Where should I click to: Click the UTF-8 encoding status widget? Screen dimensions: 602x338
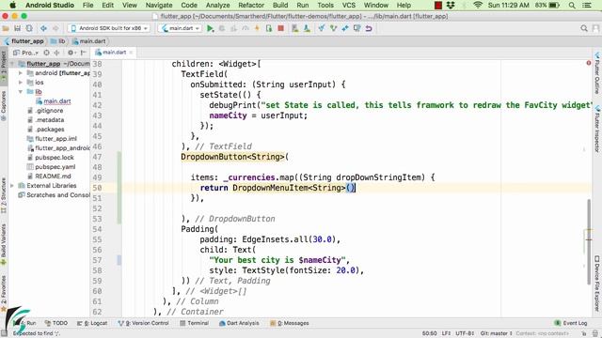click(x=465, y=333)
